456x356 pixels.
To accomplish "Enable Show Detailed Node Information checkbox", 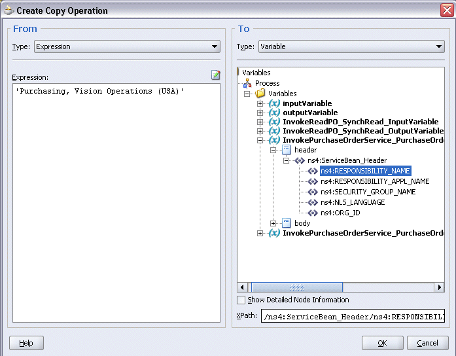I will 241,300.
